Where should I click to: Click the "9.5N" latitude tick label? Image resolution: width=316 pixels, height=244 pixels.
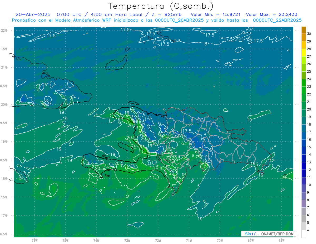pyautogui.click(x=4, y=123)
